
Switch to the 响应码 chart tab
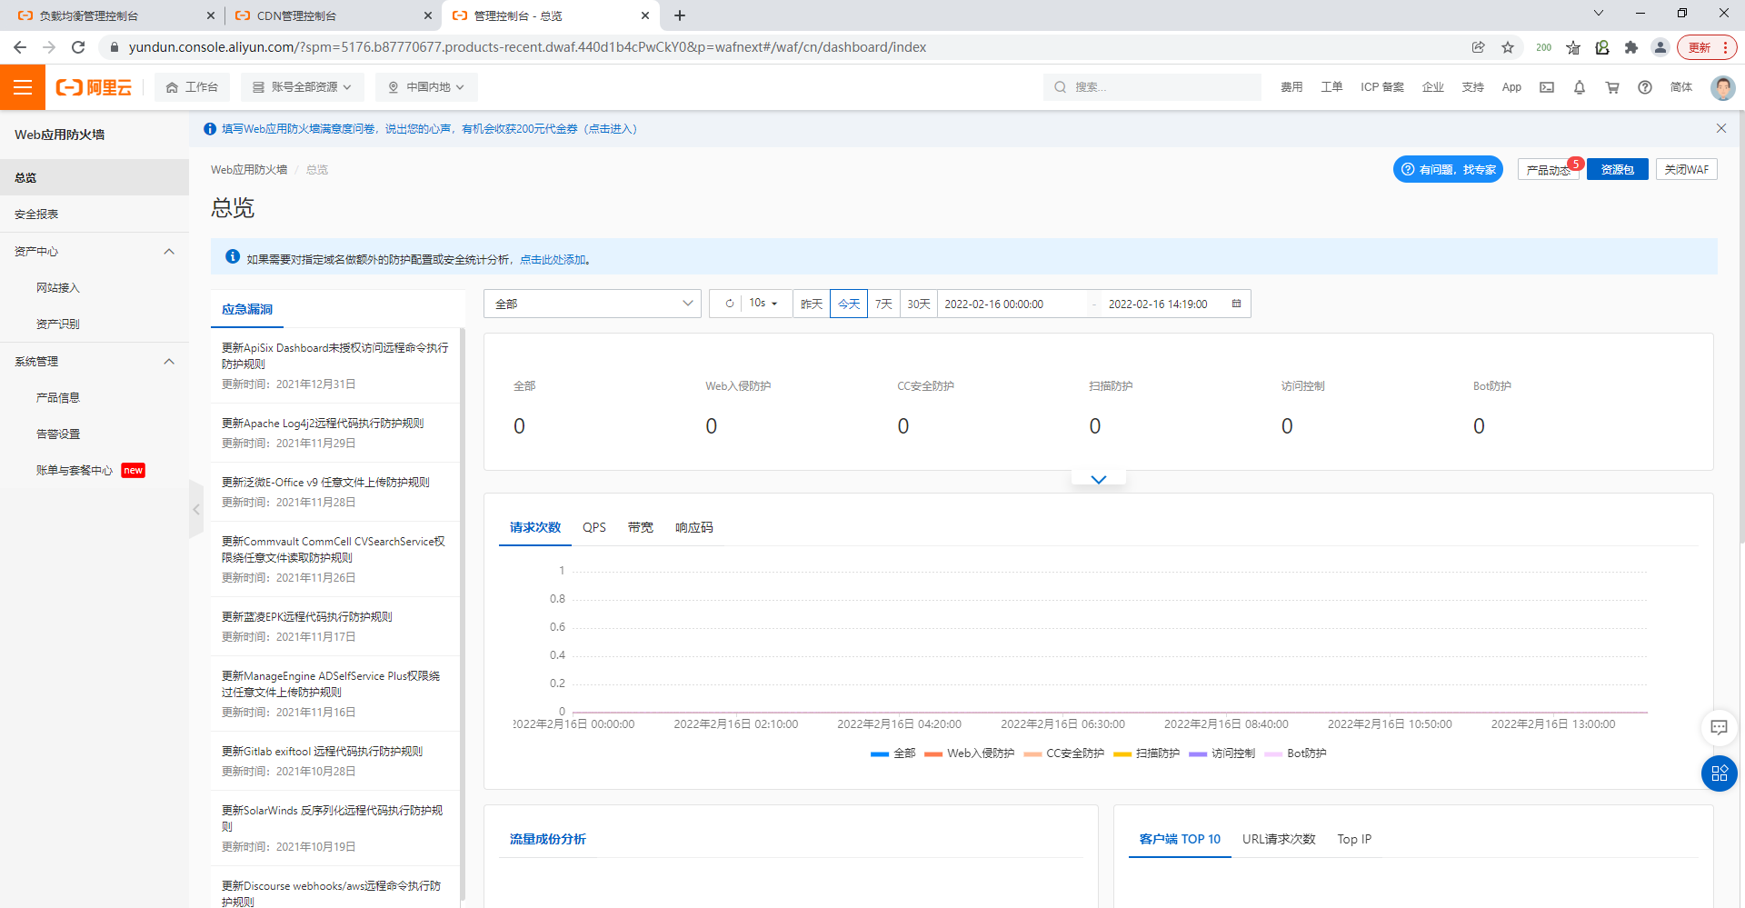pyautogui.click(x=694, y=527)
